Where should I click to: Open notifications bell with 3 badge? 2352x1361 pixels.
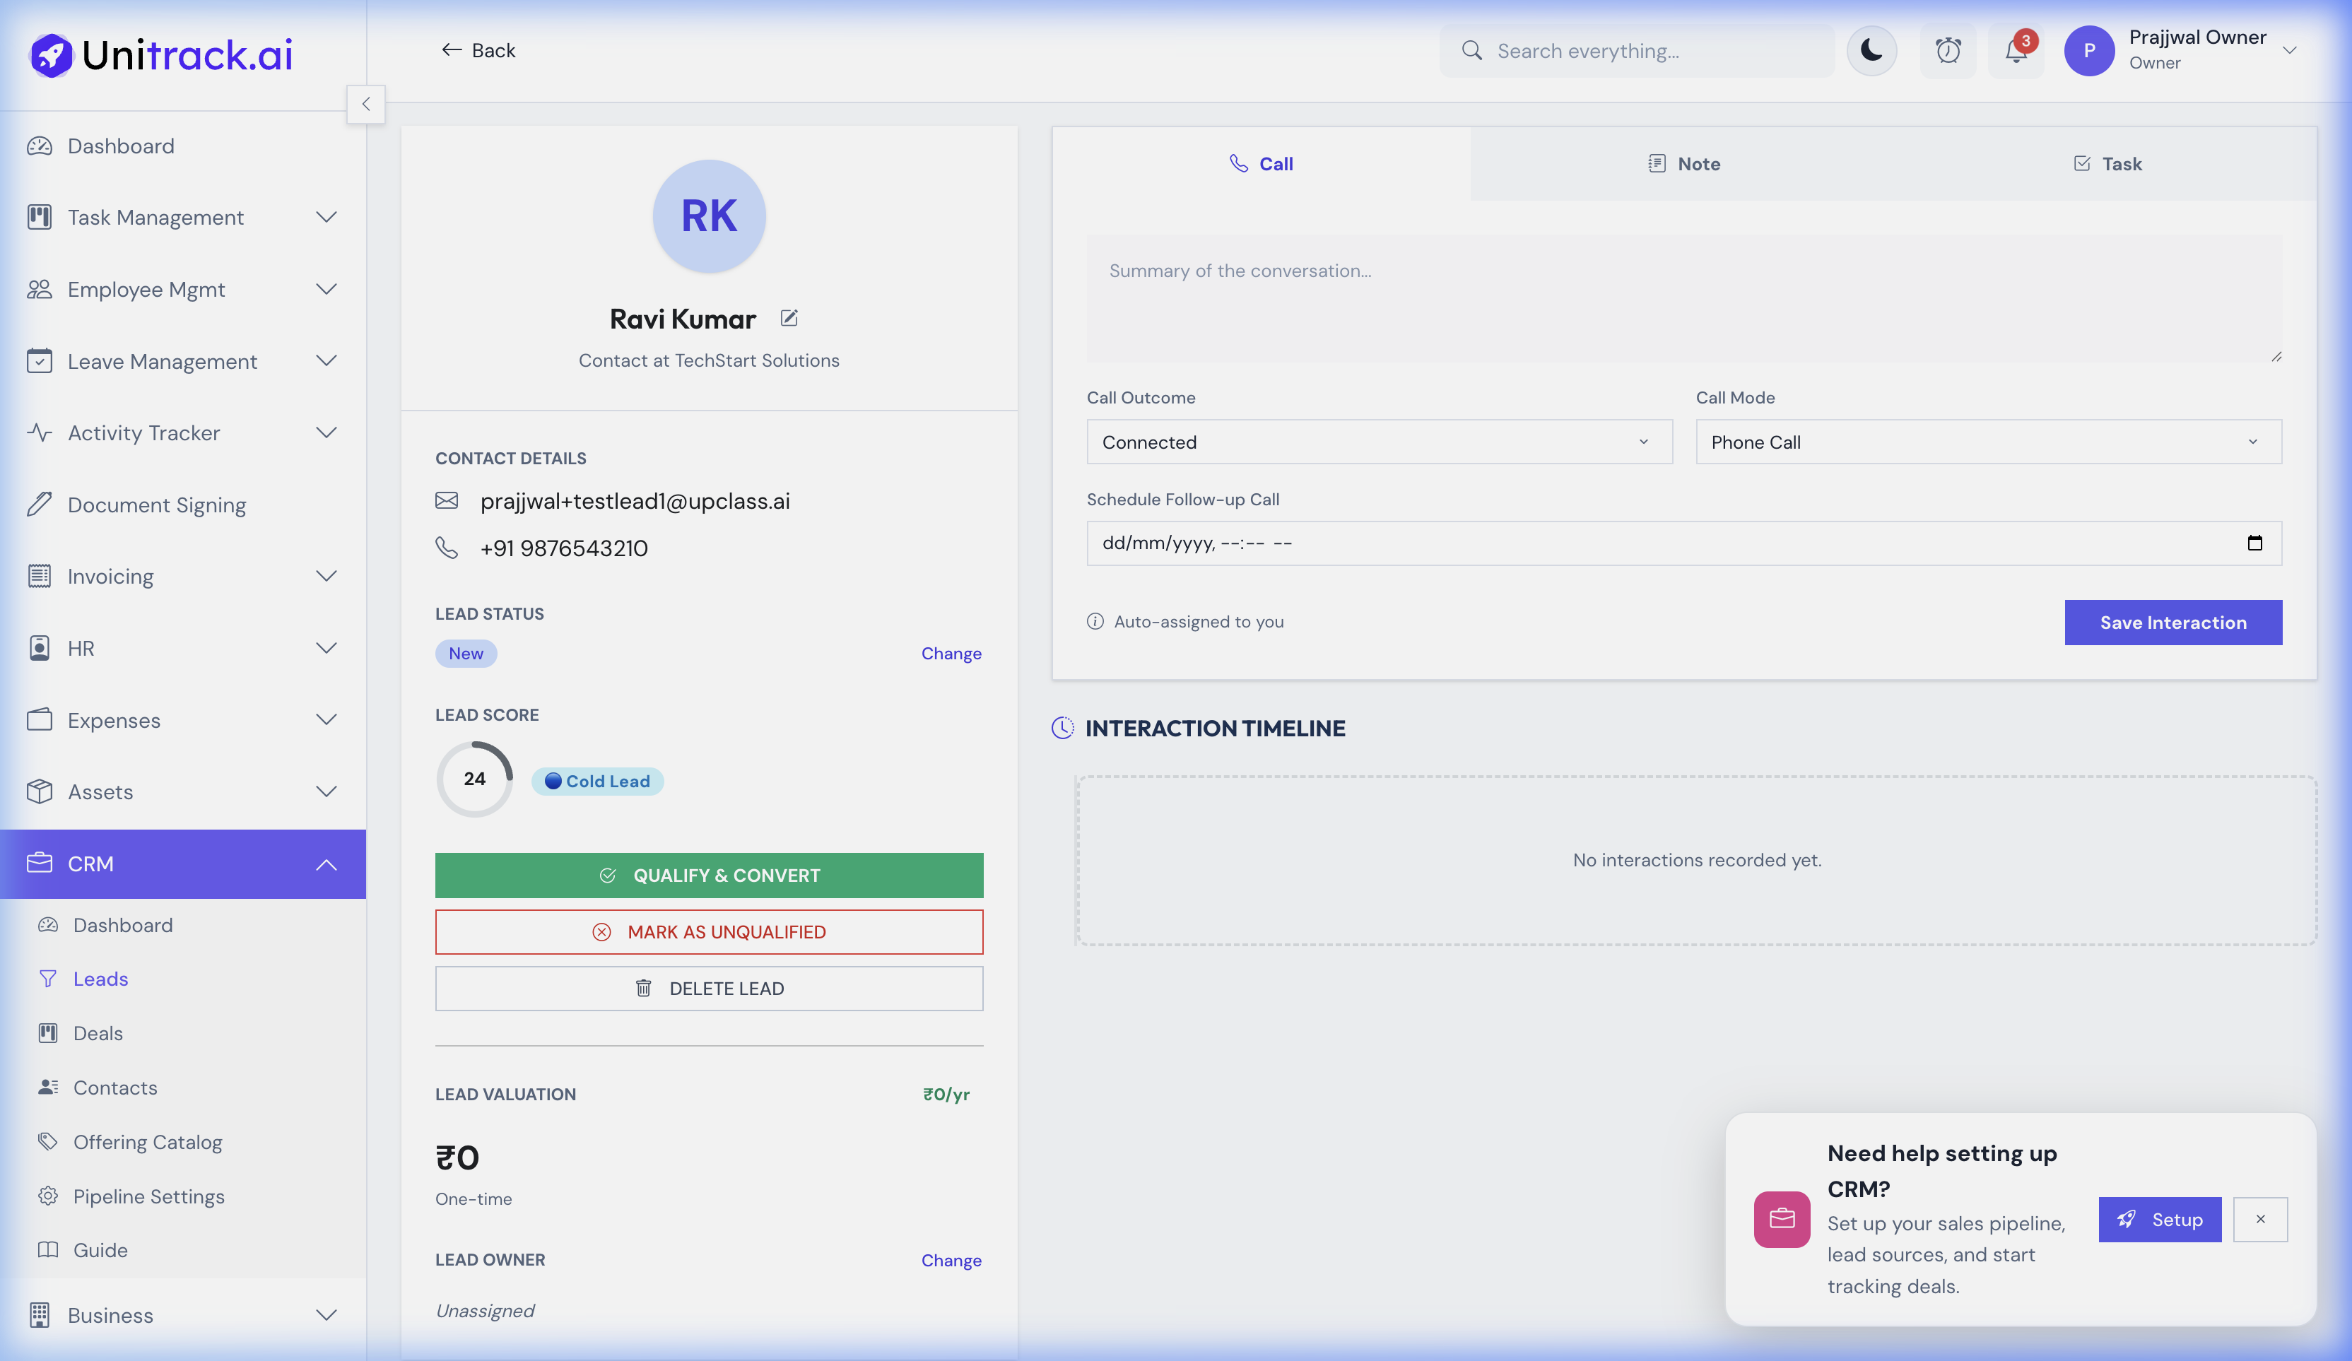coord(2015,50)
